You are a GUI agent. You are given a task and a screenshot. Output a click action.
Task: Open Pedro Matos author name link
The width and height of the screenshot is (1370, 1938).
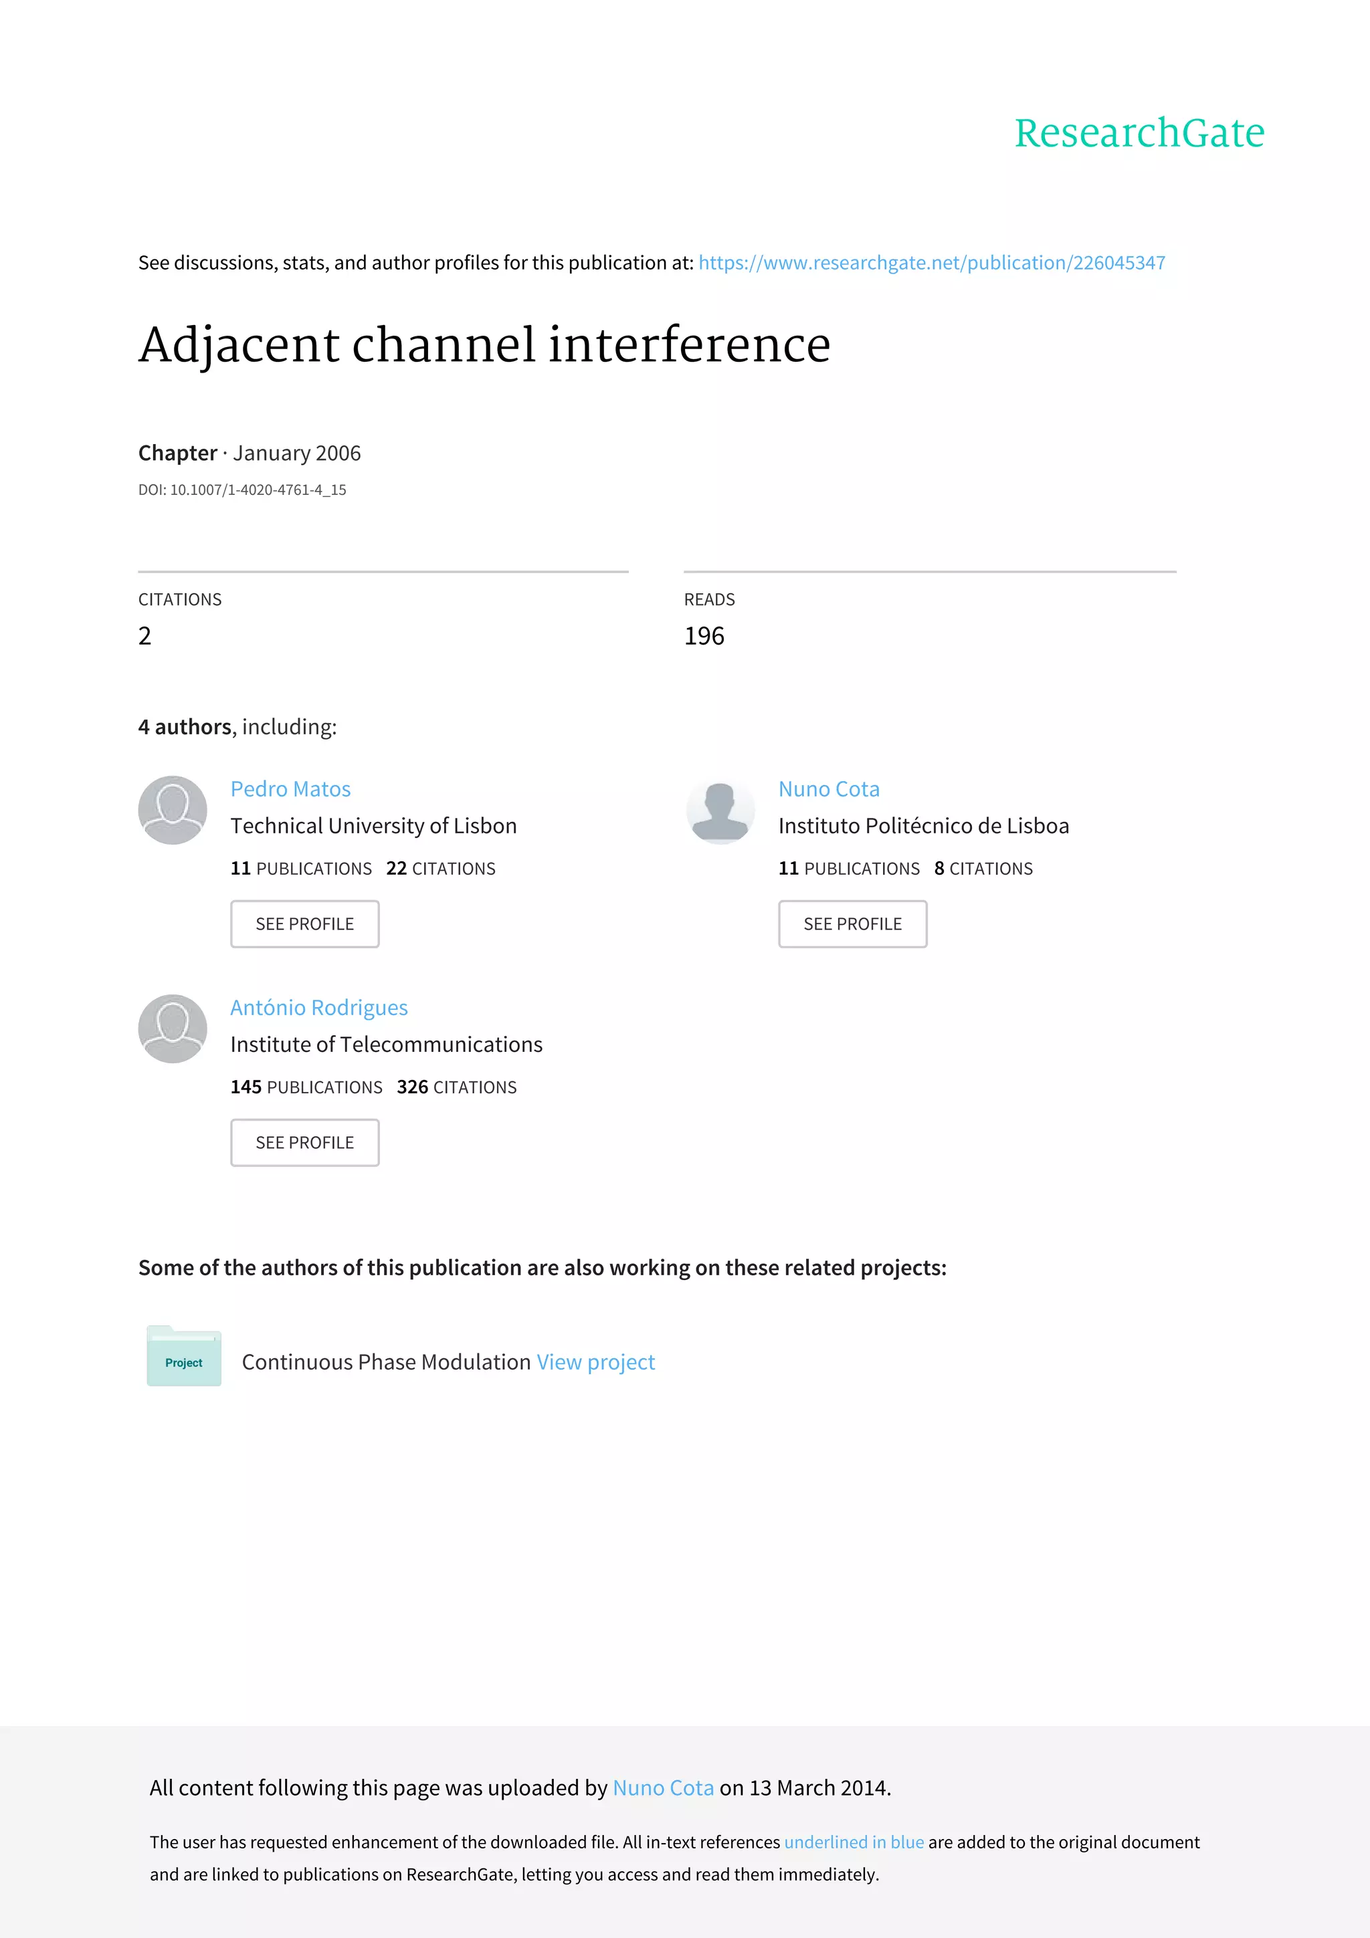(290, 788)
